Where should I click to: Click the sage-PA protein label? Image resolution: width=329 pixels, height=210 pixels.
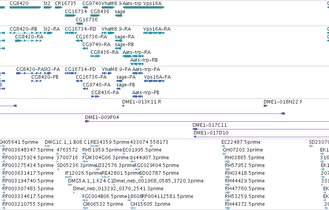point(126,77)
